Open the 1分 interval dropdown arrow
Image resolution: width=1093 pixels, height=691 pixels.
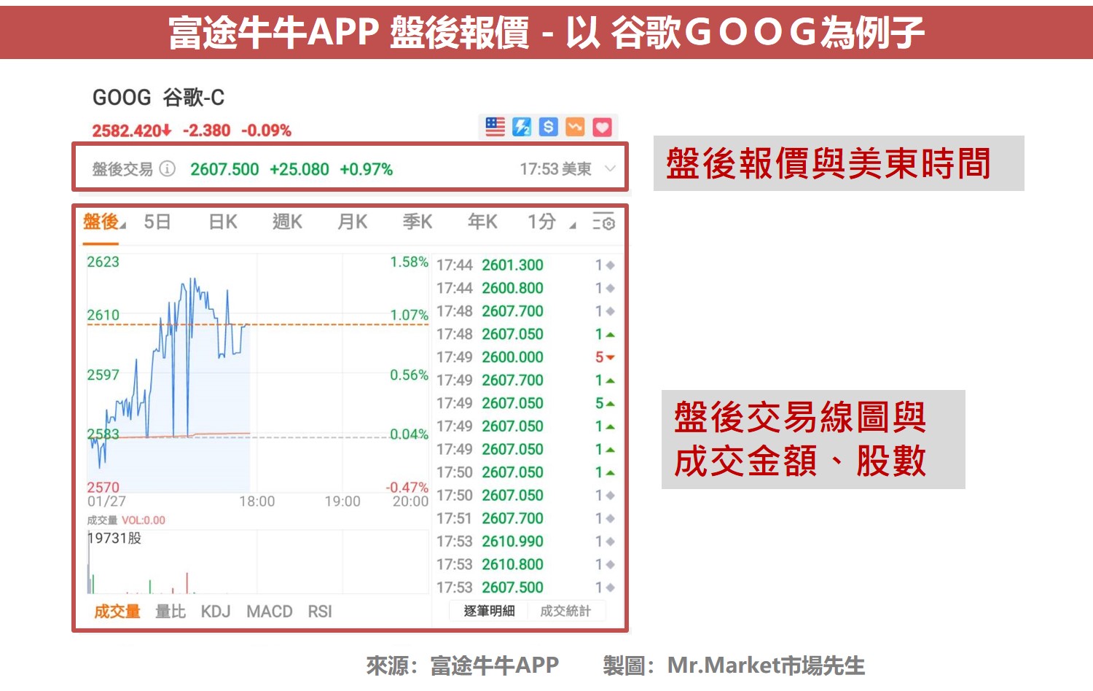point(573,226)
